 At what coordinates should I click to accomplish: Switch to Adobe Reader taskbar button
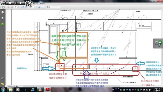tap(48, 90)
